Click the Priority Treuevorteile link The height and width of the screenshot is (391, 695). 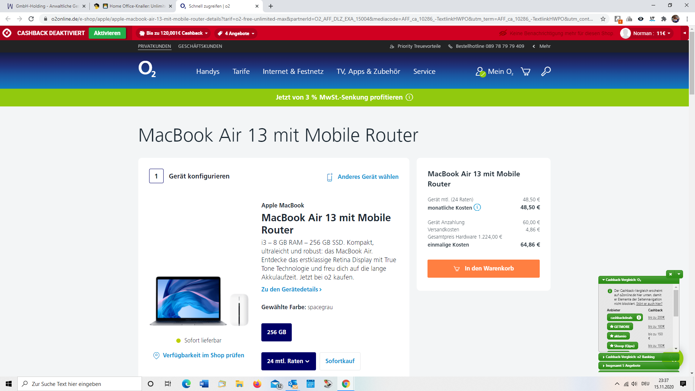tap(415, 46)
